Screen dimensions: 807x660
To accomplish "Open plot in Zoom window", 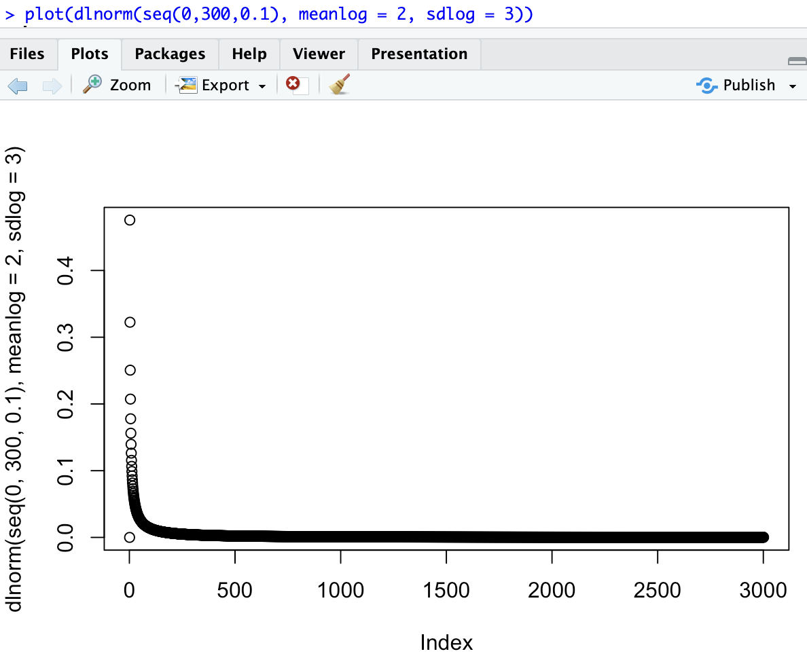I will tap(117, 86).
